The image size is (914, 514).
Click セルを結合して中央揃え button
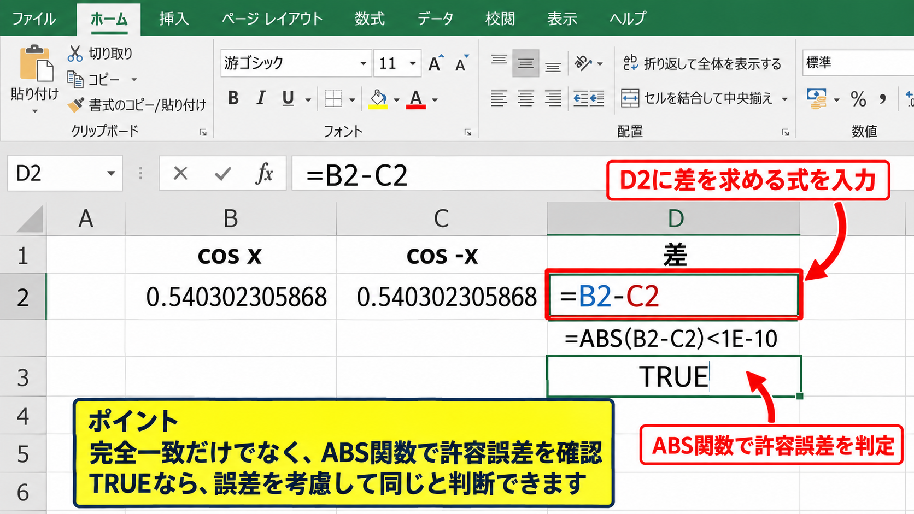(698, 99)
